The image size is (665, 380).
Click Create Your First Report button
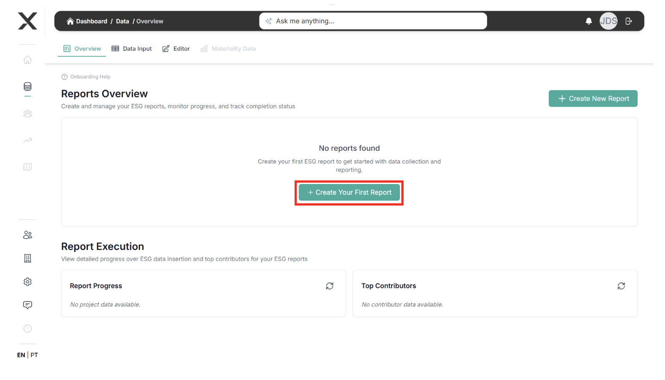tap(349, 193)
